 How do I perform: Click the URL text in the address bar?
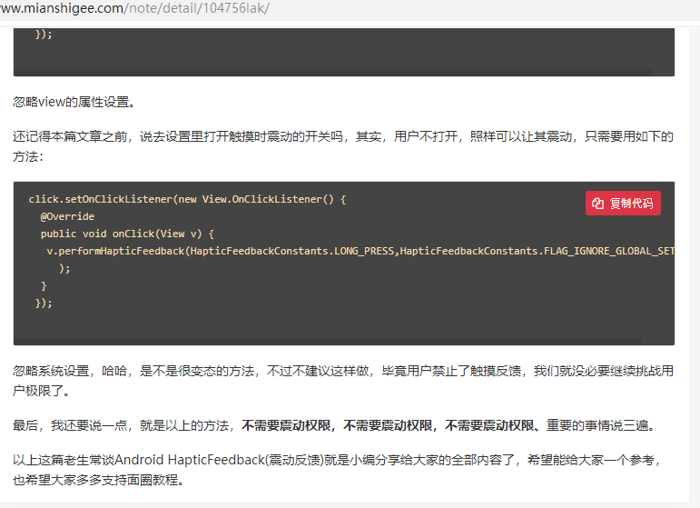134,8
